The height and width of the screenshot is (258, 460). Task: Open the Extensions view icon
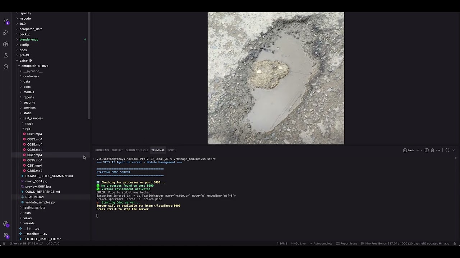coord(6,44)
